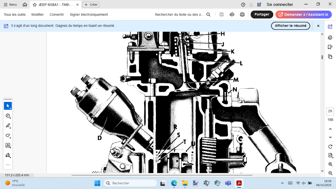336x189 pixels.
Task: Zoom in using the magnifier plus icon
Action: (330, 164)
